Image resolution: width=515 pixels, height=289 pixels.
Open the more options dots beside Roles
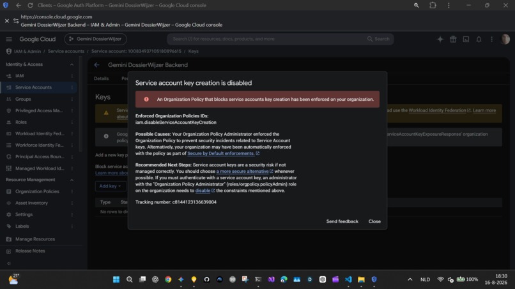pyautogui.click(x=72, y=122)
